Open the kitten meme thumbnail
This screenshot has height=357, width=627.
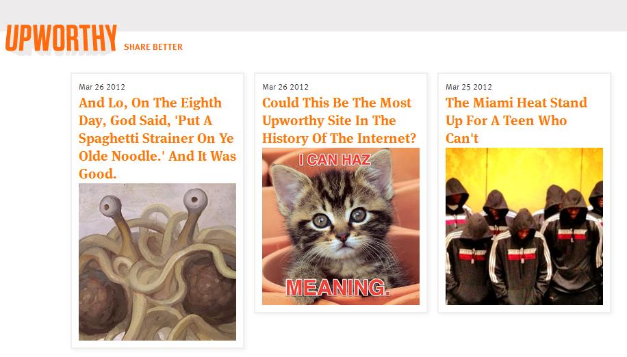[341, 226]
